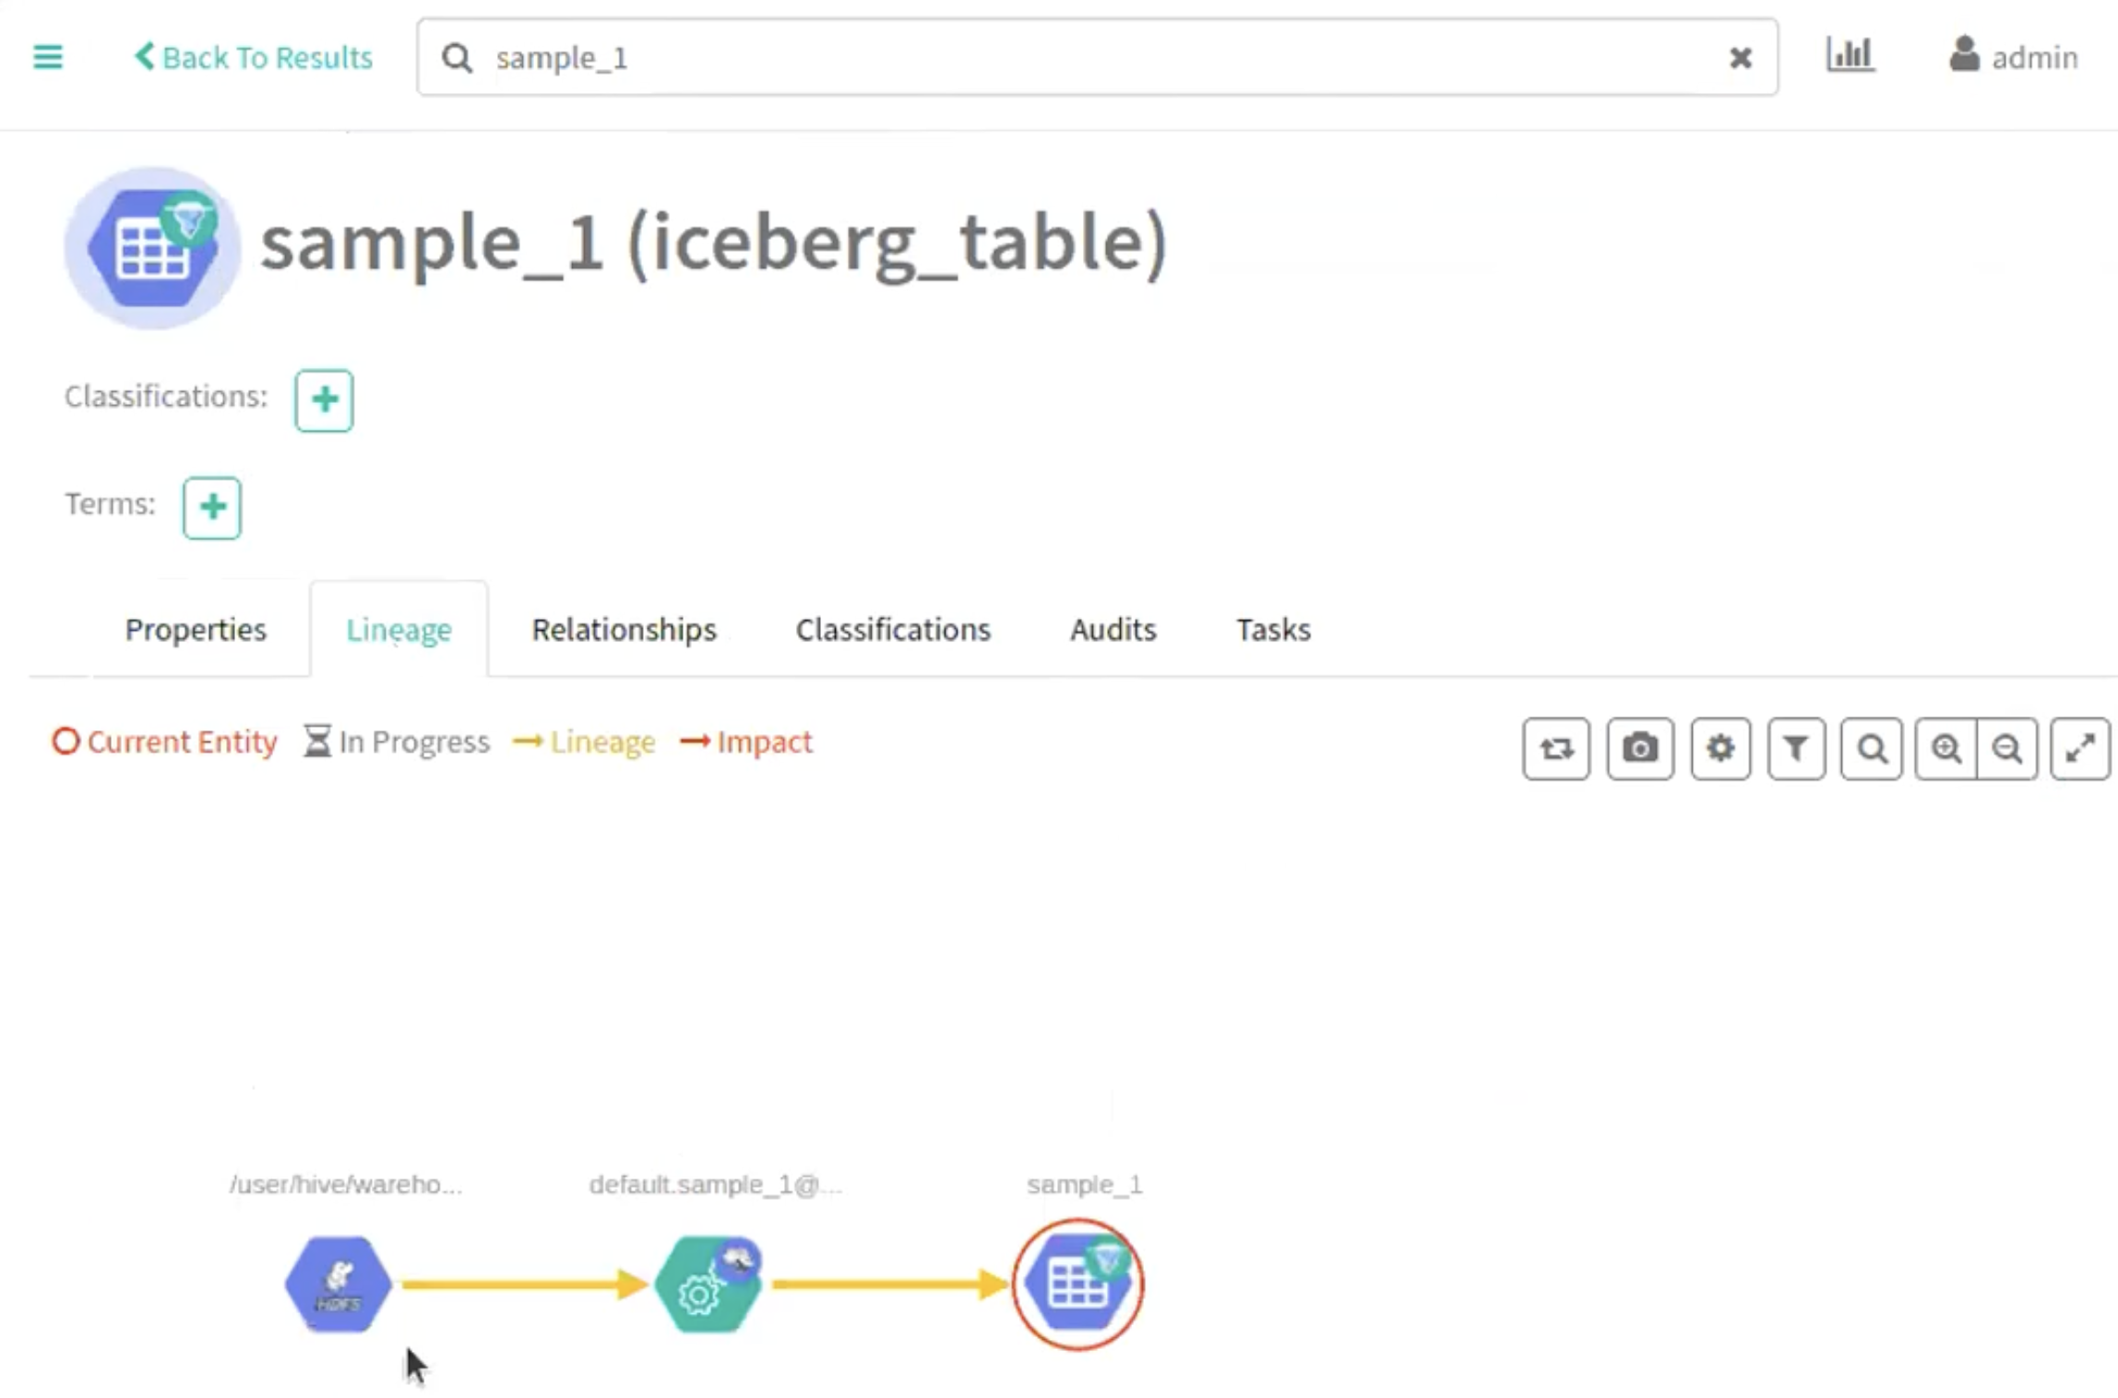Click the sample_1 search input field

[x=1089, y=57]
